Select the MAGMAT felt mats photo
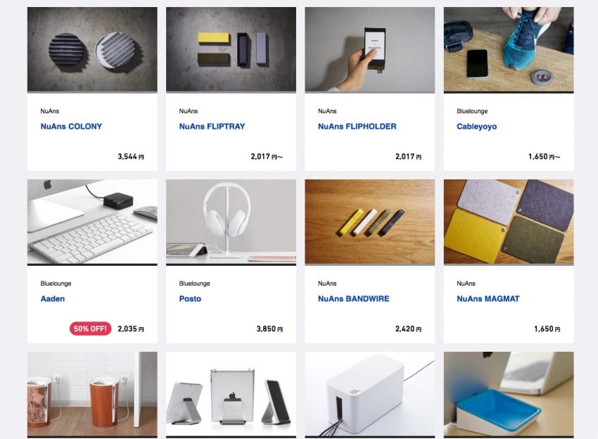598x439 pixels. (x=509, y=222)
